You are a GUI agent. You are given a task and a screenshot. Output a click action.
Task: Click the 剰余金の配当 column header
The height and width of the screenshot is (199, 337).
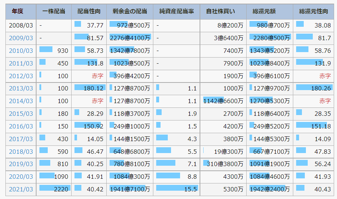[130, 12]
